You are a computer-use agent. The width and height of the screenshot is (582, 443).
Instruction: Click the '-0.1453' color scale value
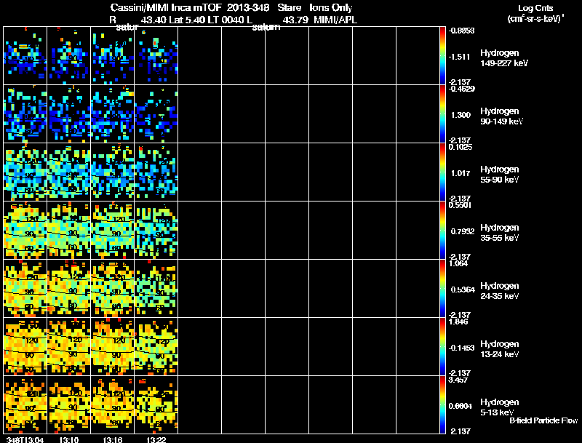point(461,348)
